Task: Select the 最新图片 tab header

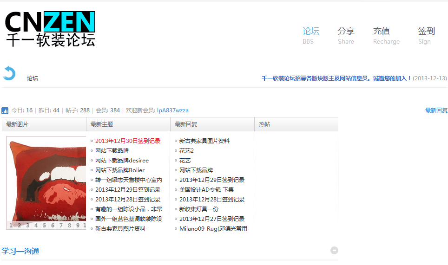Action: coord(44,124)
